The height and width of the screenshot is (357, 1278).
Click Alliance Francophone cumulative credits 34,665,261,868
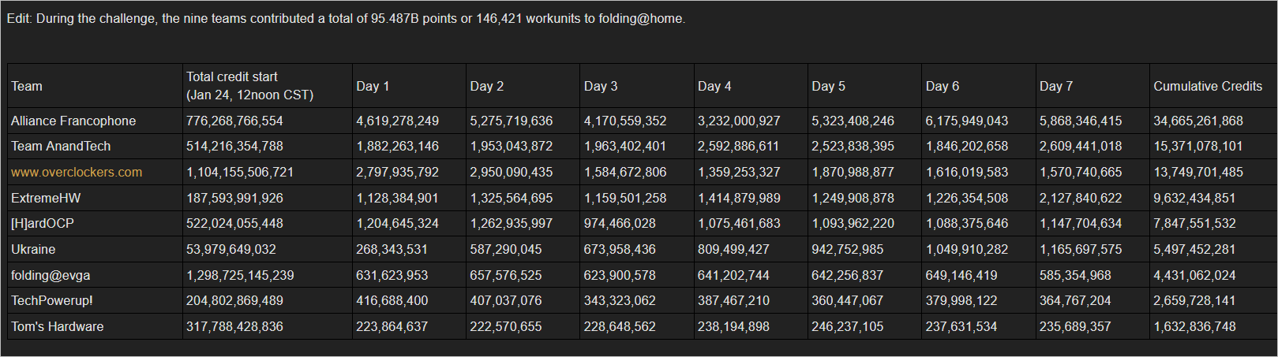1197,121
